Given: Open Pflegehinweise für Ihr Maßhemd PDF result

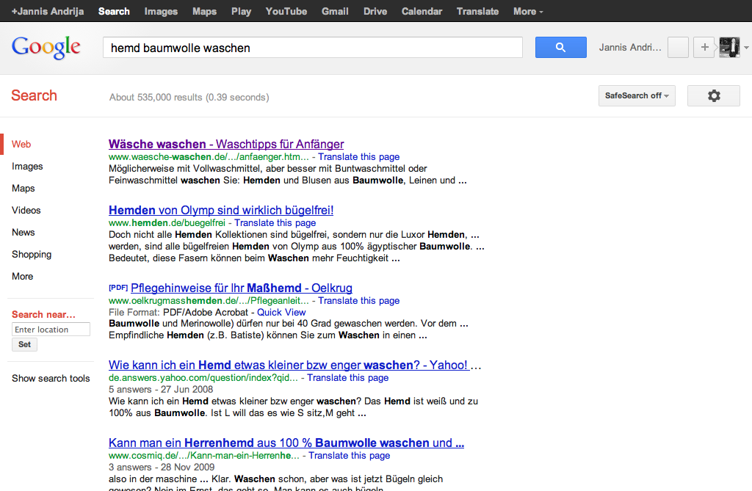Looking at the screenshot, I should (x=241, y=288).
